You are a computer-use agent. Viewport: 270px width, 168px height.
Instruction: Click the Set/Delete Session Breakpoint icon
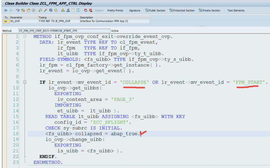click(85, 11)
